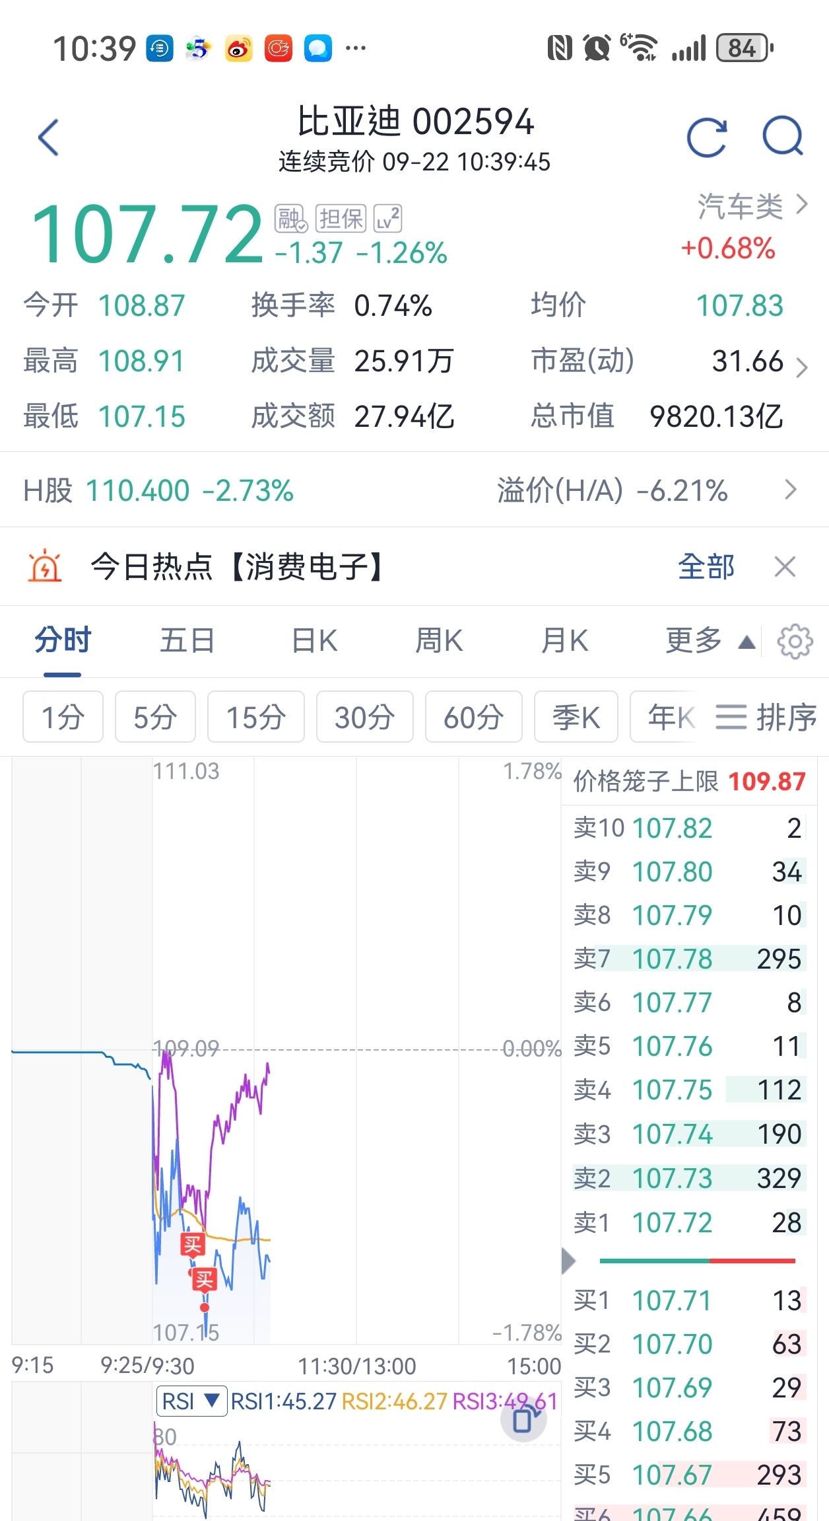
Task: Choose the 季K period button
Action: tap(576, 717)
